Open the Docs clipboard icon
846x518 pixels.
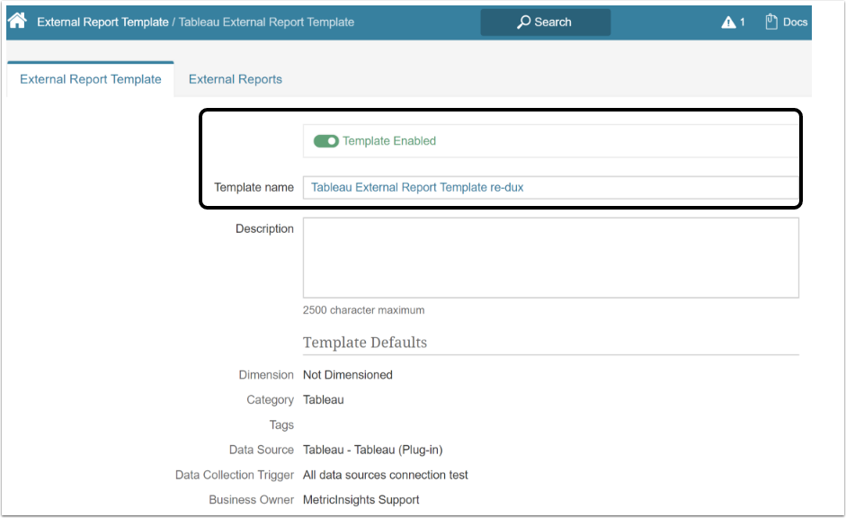[771, 22]
